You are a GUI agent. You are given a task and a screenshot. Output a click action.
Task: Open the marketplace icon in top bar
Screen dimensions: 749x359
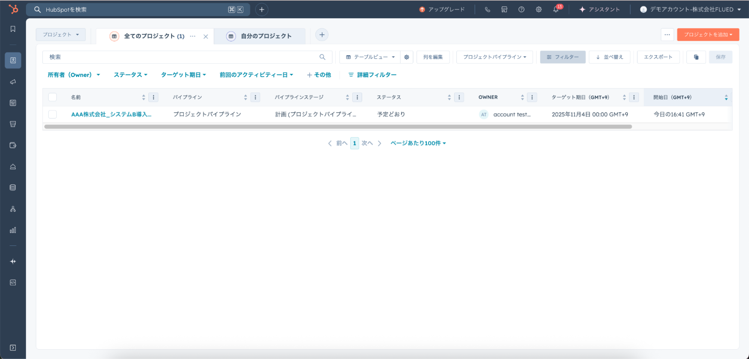504,9
